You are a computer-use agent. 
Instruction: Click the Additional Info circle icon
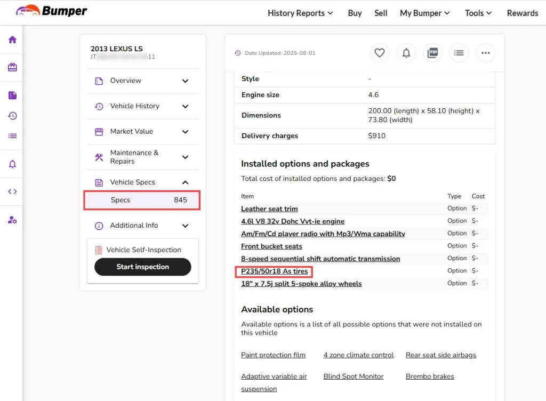(99, 226)
